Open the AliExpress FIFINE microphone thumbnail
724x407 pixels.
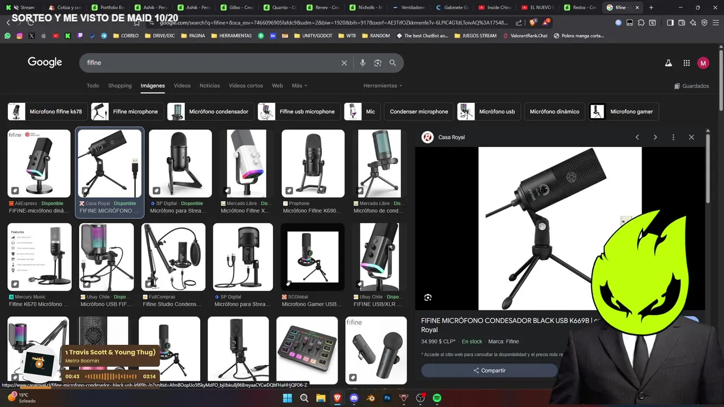[39, 164]
